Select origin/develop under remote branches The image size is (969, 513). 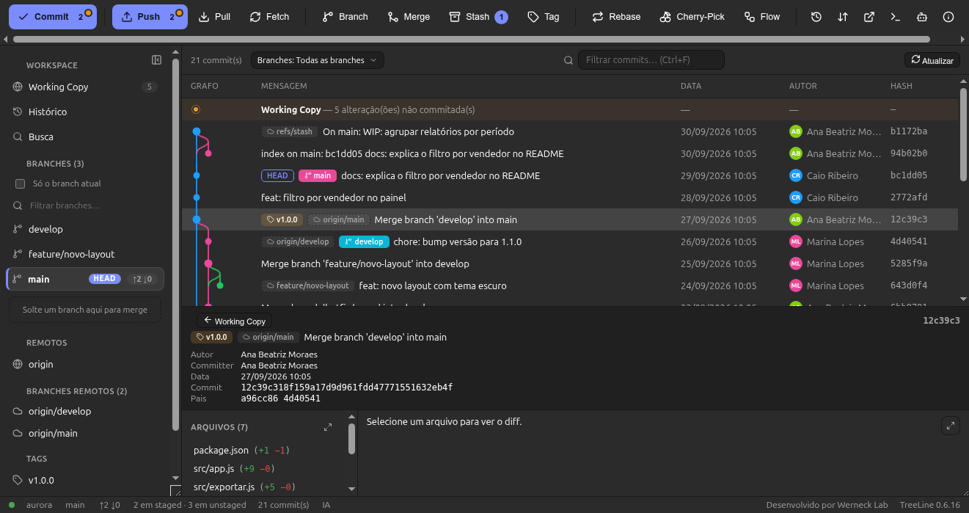(85, 411)
